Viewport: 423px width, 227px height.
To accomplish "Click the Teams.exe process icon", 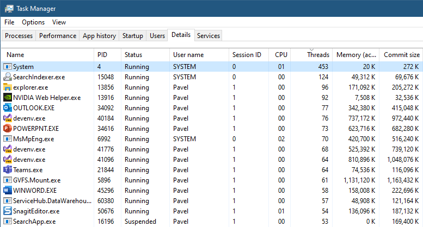I will tap(8, 170).
